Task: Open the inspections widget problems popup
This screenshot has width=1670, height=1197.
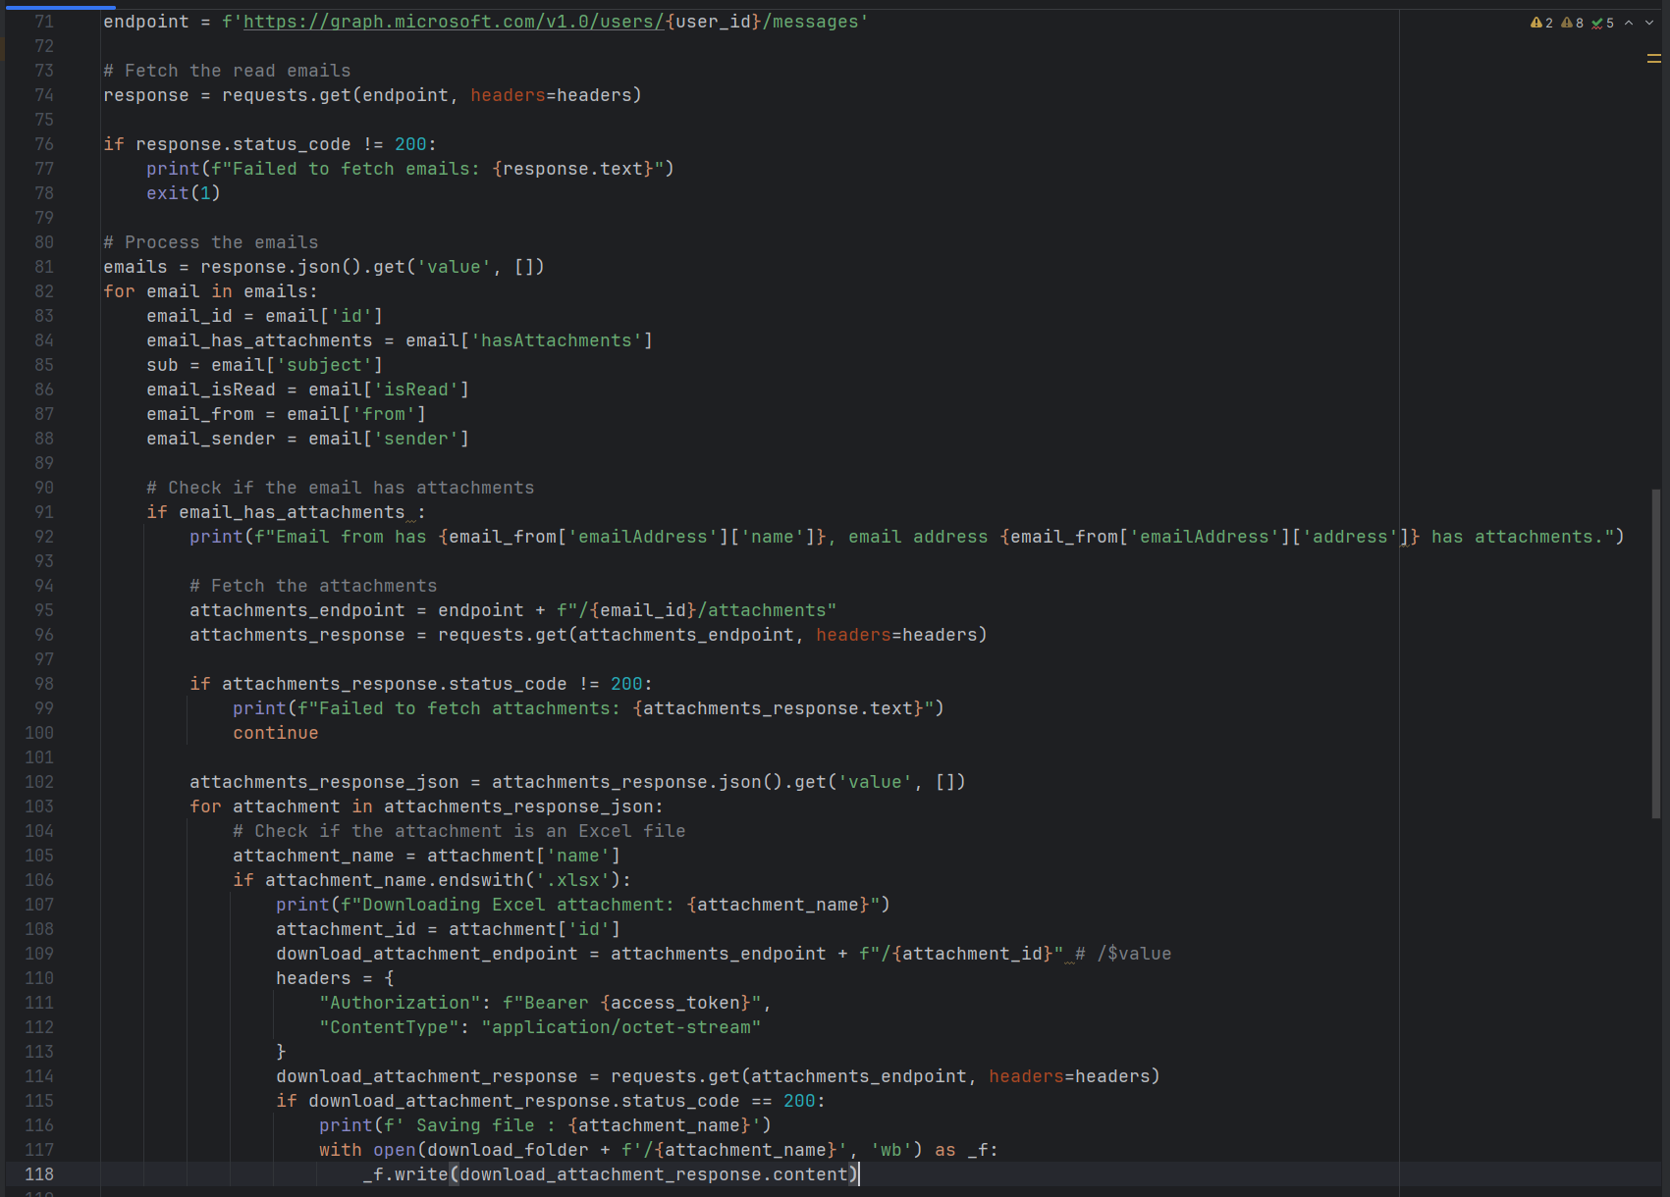Action: (x=1571, y=22)
